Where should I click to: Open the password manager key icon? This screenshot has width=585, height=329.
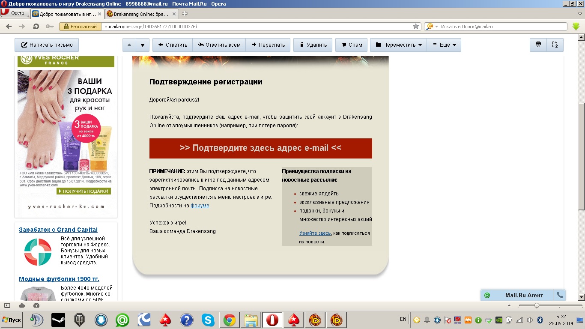tap(50, 27)
